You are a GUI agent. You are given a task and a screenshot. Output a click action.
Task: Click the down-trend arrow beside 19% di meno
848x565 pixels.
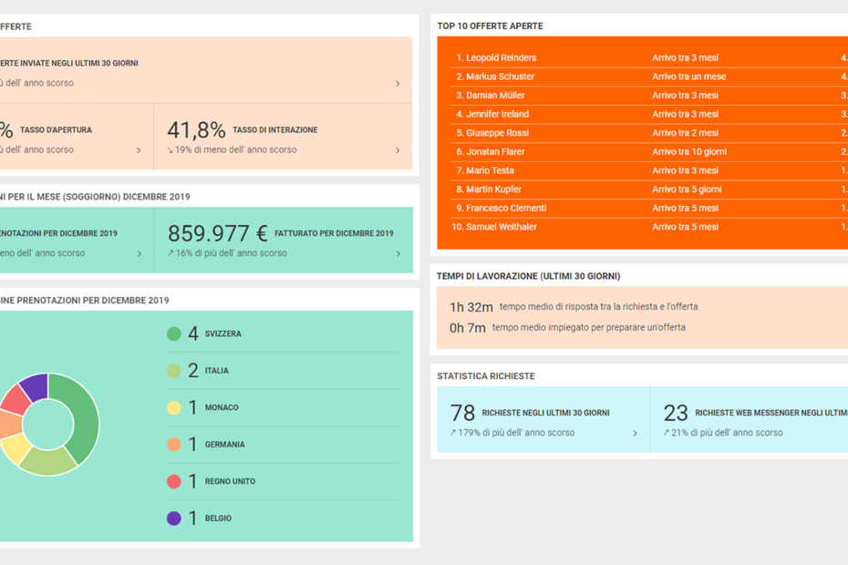170,149
